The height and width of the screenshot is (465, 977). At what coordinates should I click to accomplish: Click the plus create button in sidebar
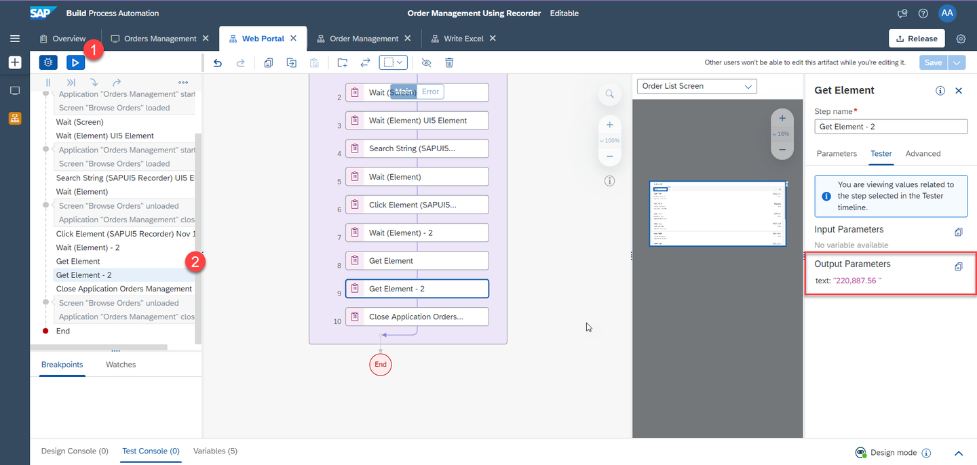(x=15, y=62)
